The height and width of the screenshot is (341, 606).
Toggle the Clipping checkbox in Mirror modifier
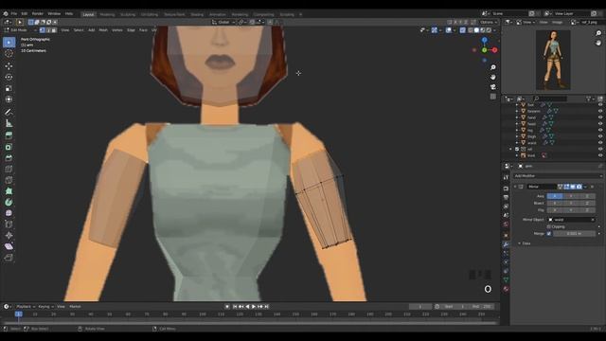[x=549, y=226]
